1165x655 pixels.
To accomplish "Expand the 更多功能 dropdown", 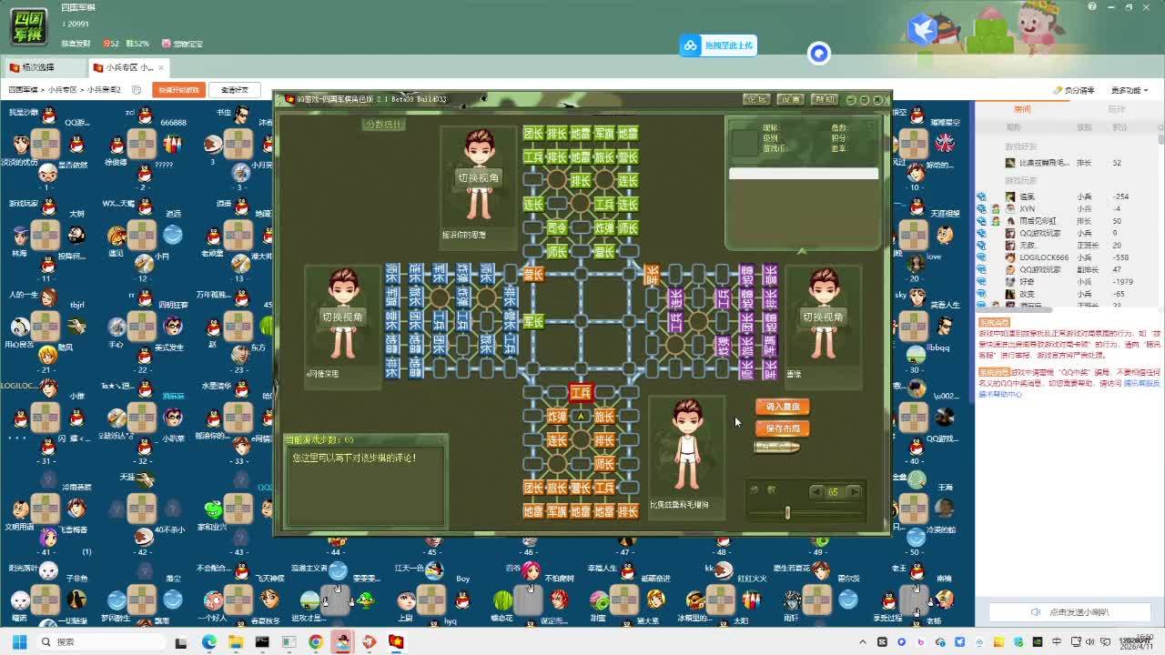I will click(1129, 90).
